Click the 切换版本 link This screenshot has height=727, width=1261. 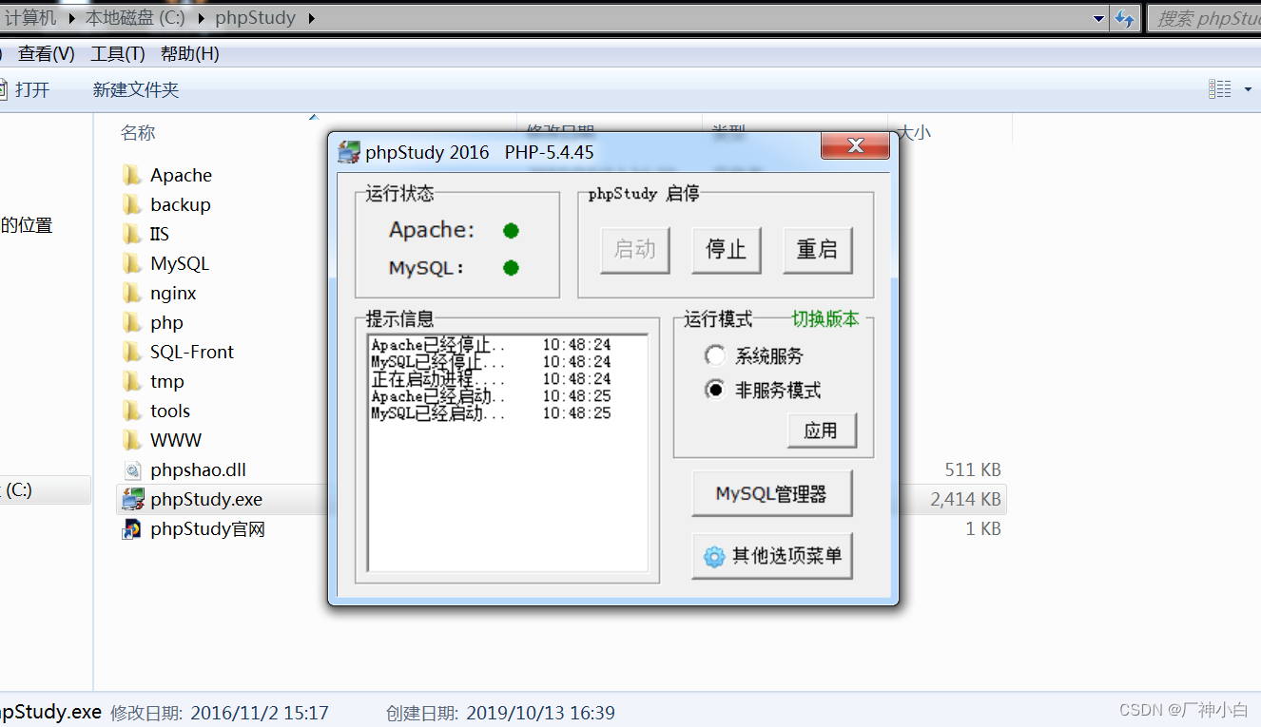[x=825, y=319]
